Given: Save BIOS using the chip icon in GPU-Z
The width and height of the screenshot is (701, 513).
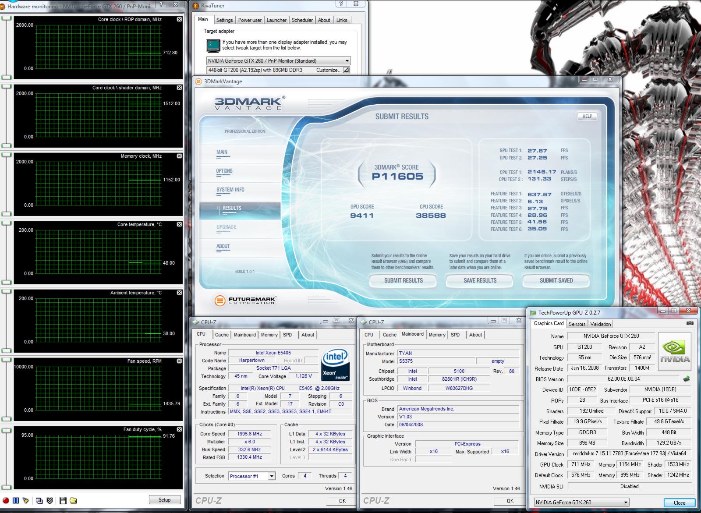Looking at the screenshot, I should (x=687, y=379).
